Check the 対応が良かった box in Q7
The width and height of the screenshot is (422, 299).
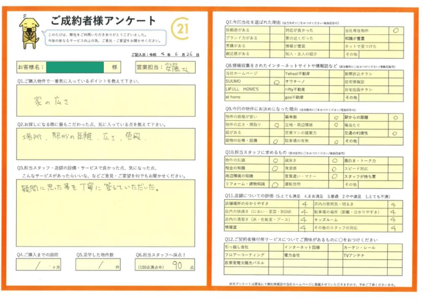336,30
